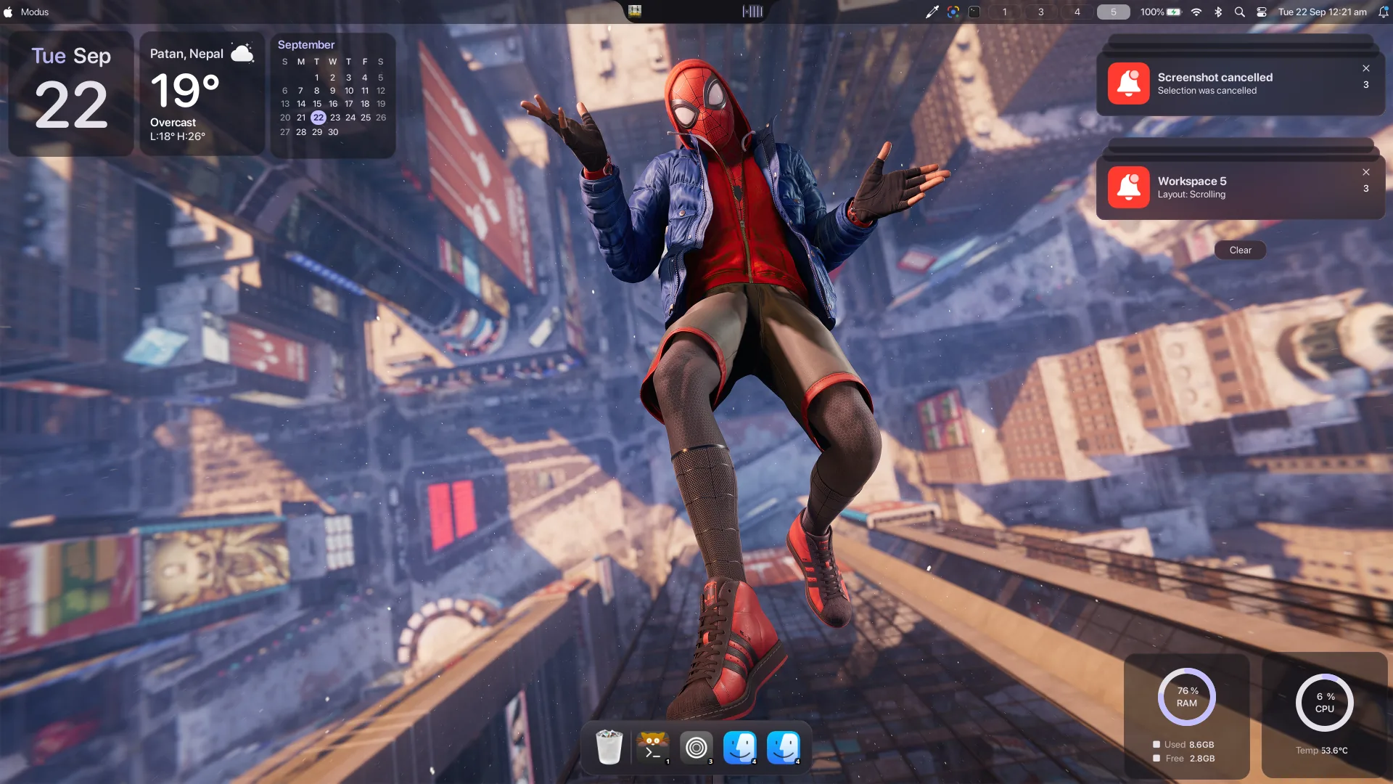This screenshot has height=784, width=1393.
Task: Click the audio visualizer bars in the notch
Action: point(753,11)
